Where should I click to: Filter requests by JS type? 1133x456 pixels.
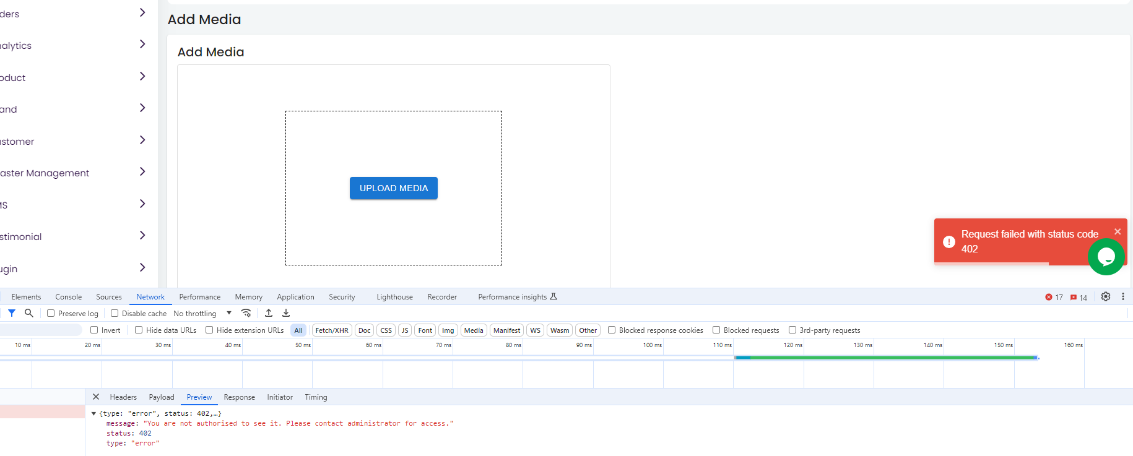coord(405,330)
